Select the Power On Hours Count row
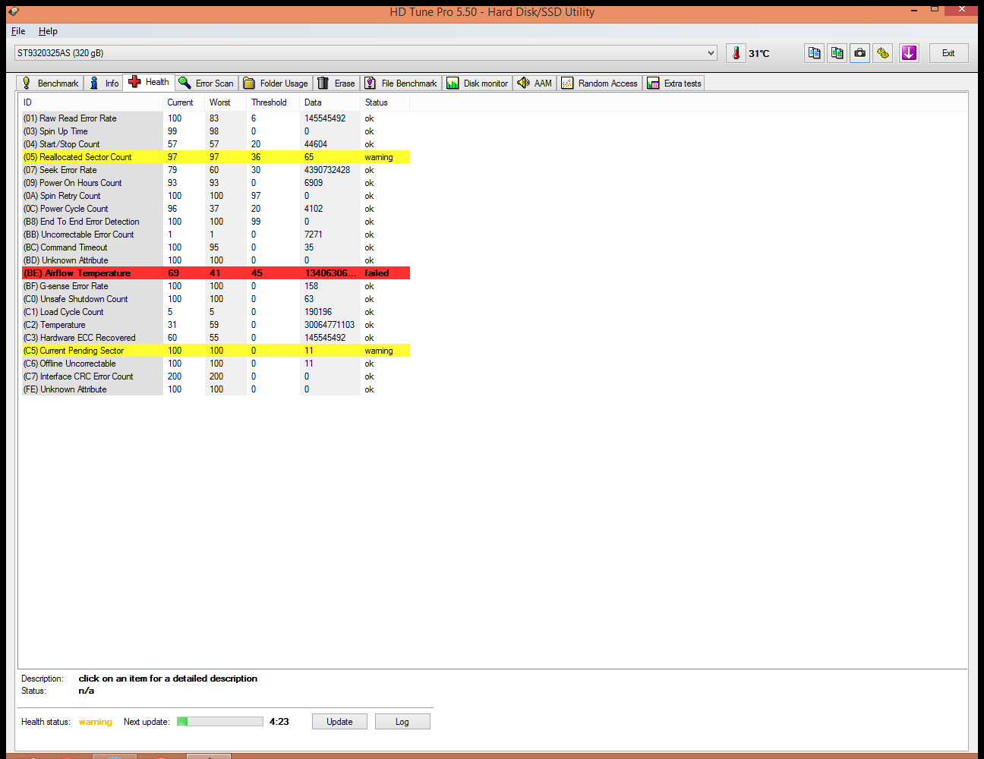 [216, 183]
